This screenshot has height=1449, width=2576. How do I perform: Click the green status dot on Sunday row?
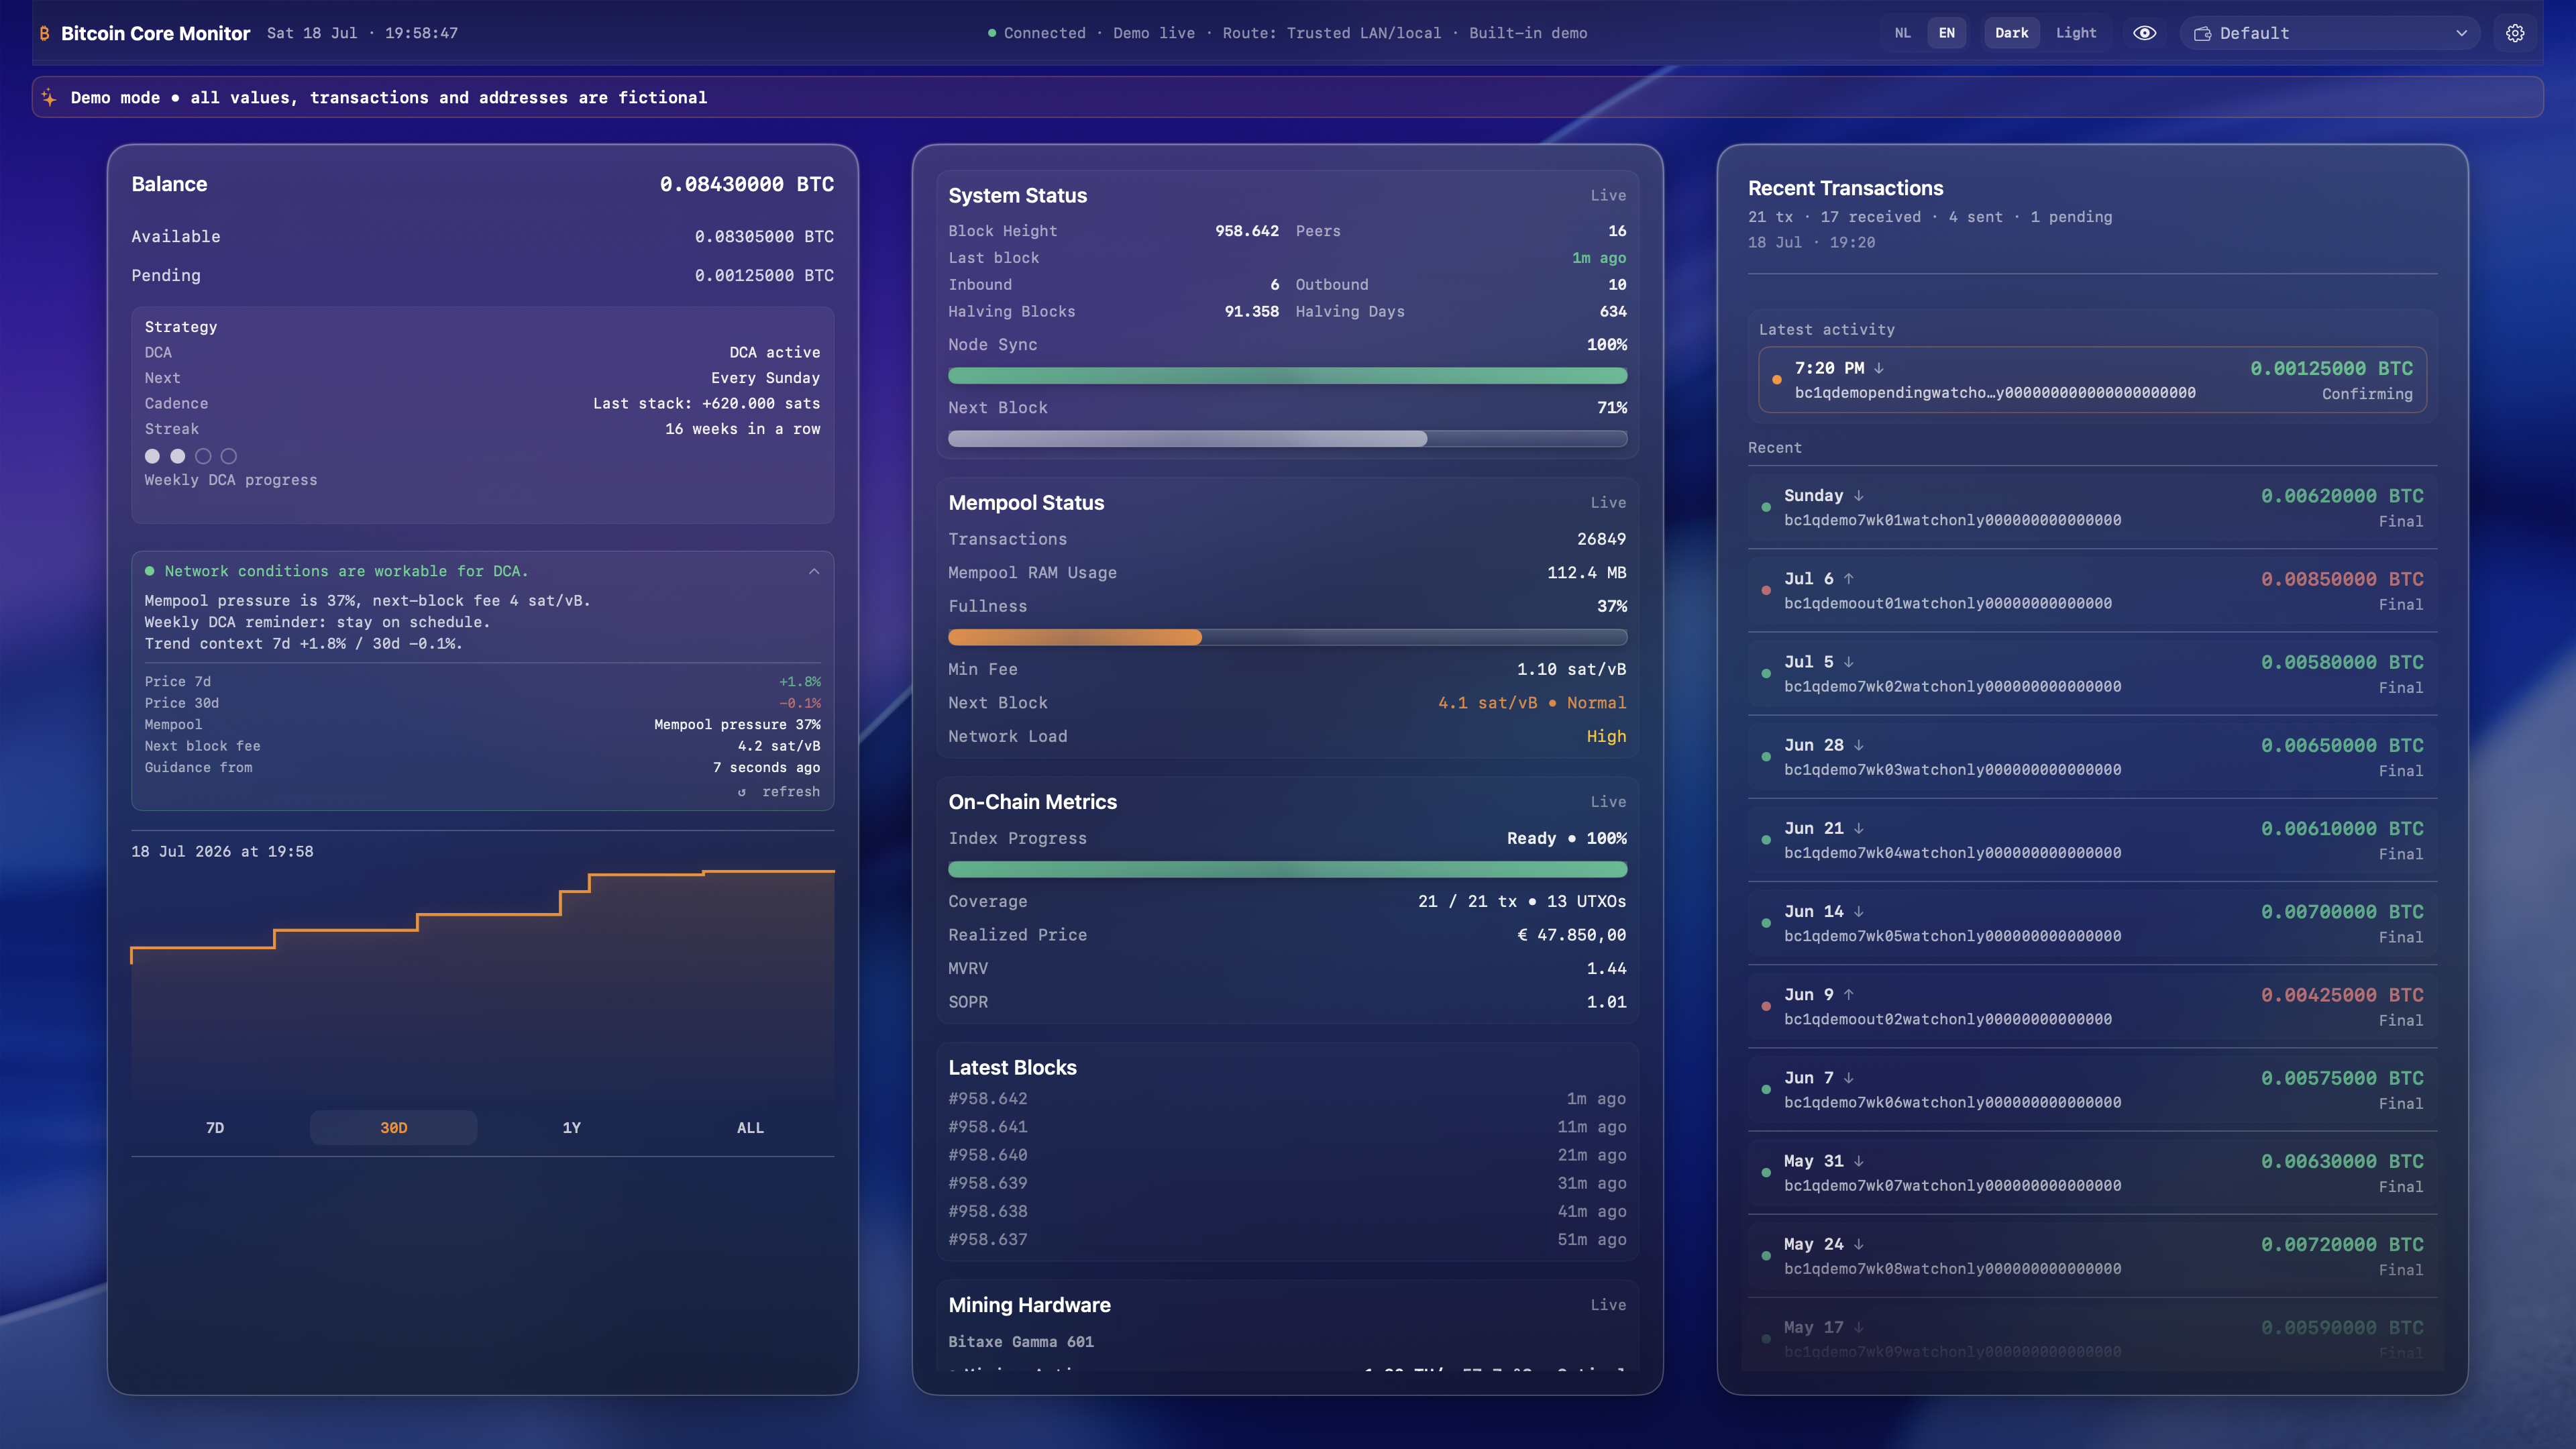(x=1766, y=507)
